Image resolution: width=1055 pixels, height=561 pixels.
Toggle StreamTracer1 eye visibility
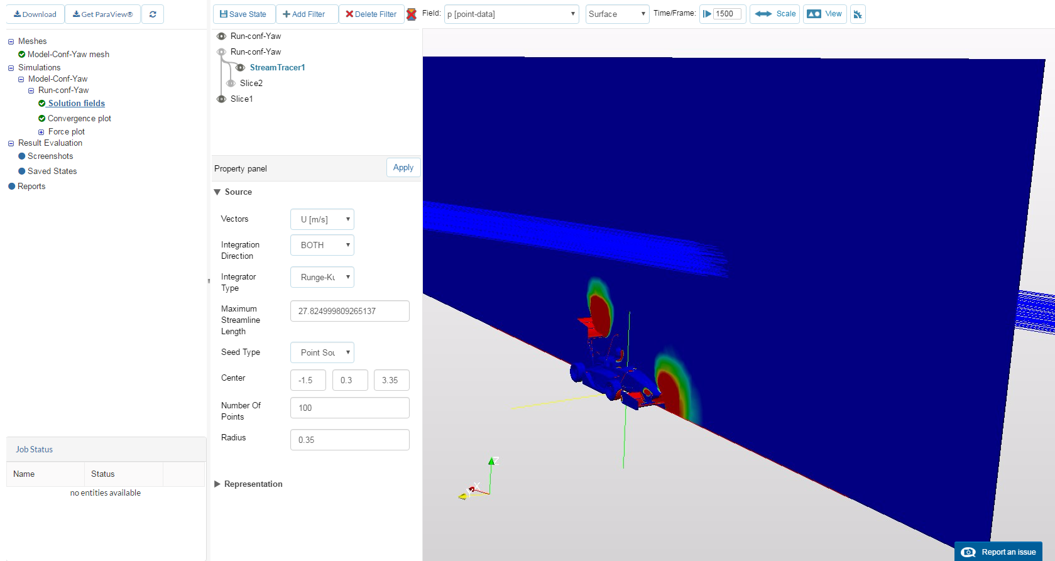(x=240, y=68)
